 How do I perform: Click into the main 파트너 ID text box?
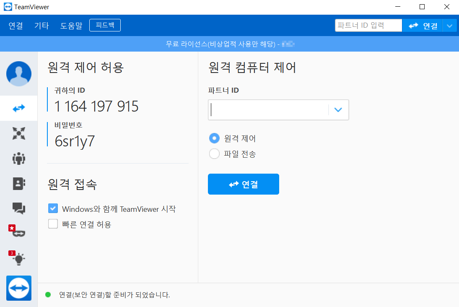268,110
